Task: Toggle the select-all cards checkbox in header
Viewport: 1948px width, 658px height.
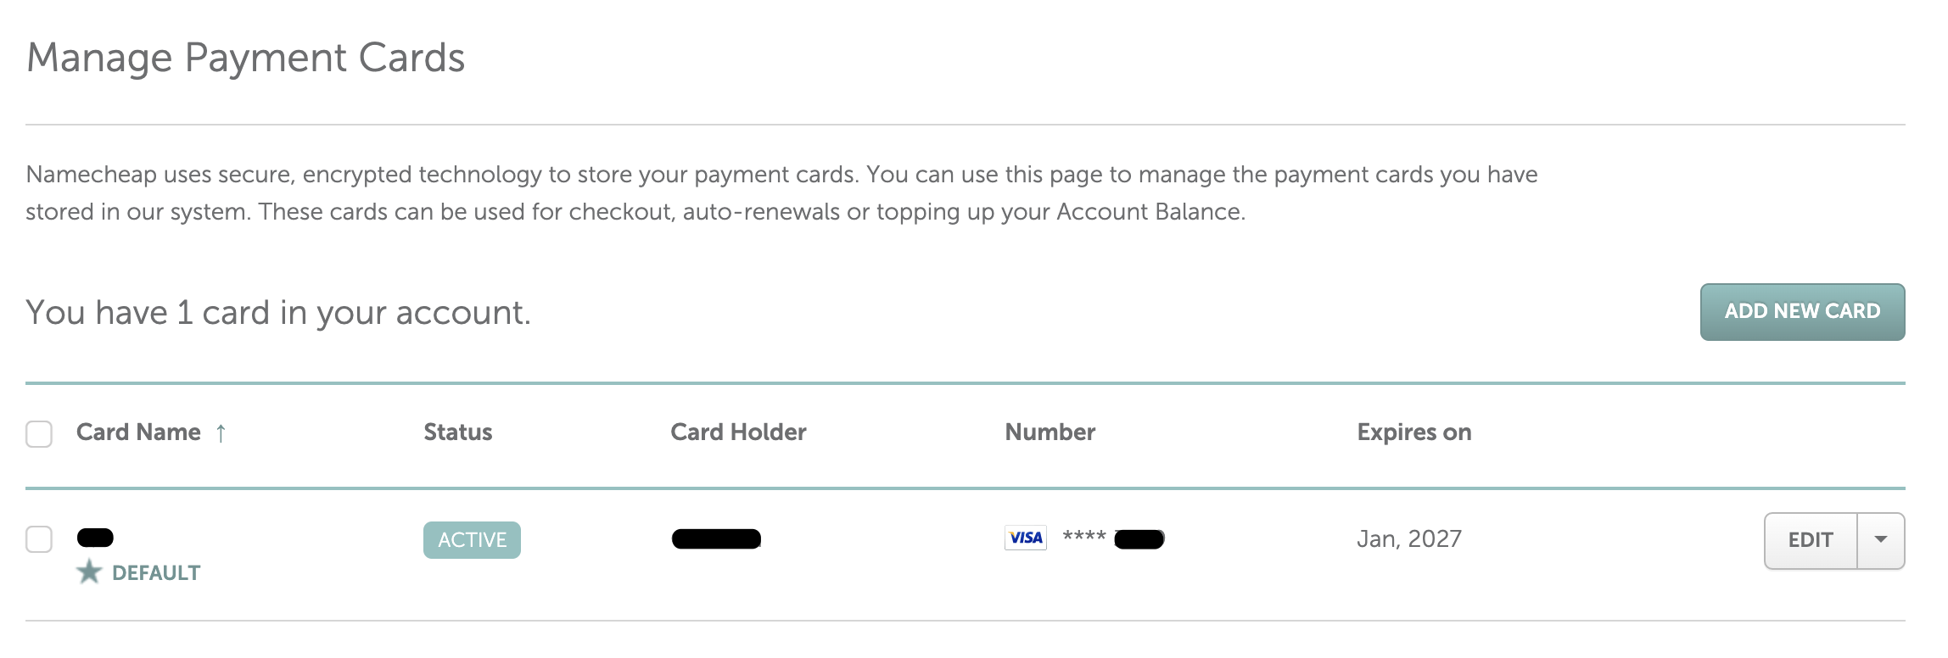Action: point(39,433)
